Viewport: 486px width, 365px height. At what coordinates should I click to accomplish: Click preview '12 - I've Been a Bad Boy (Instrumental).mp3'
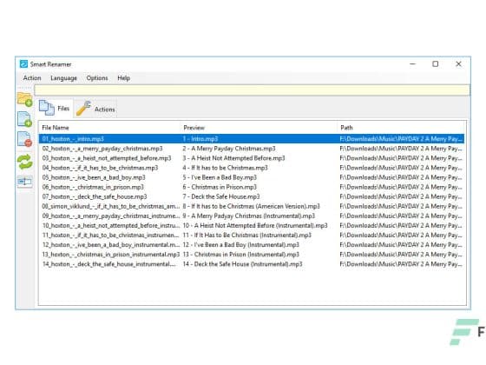(241, 244)
